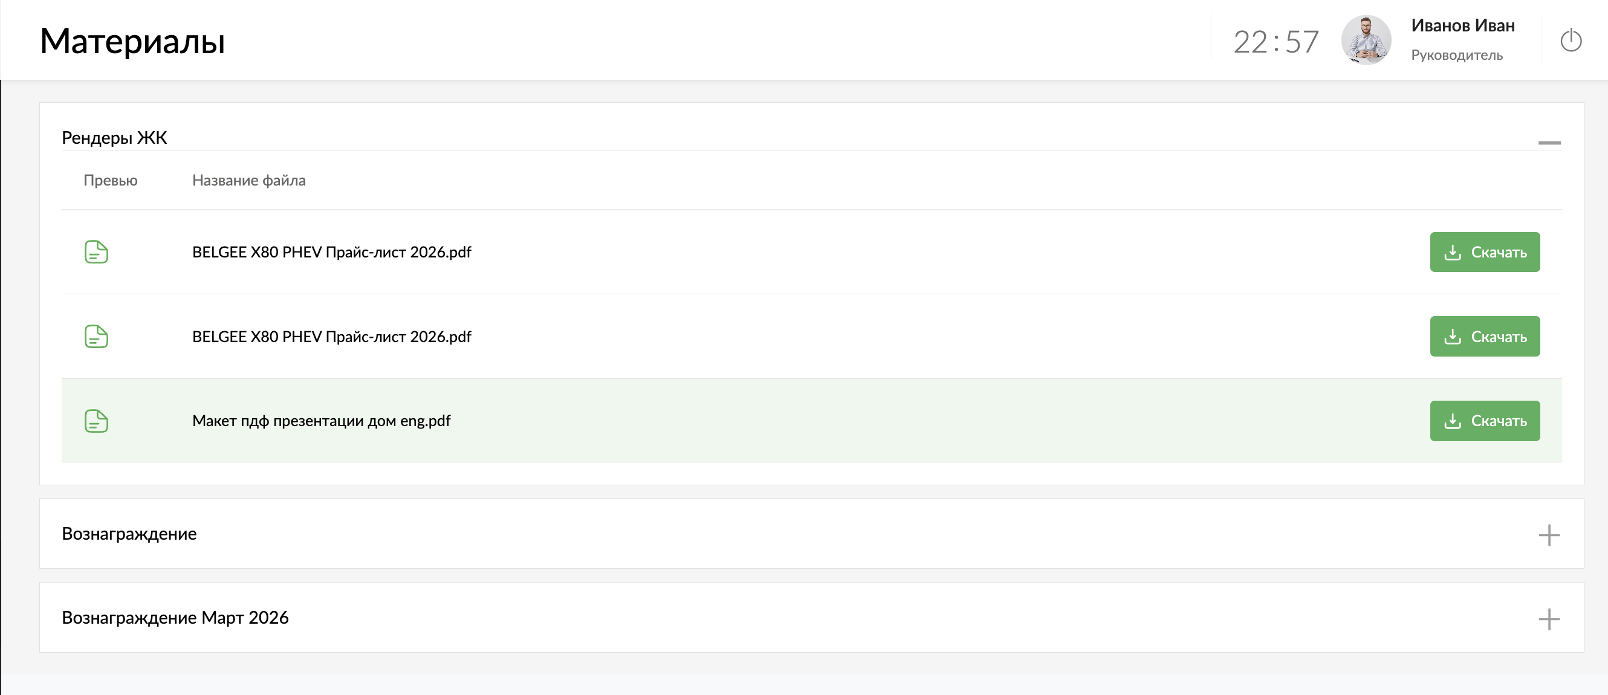This screenshot has width=1608, height=695.
Task: Download the second BELGEE X80 PHEV file
Action: click(1485, 337)
